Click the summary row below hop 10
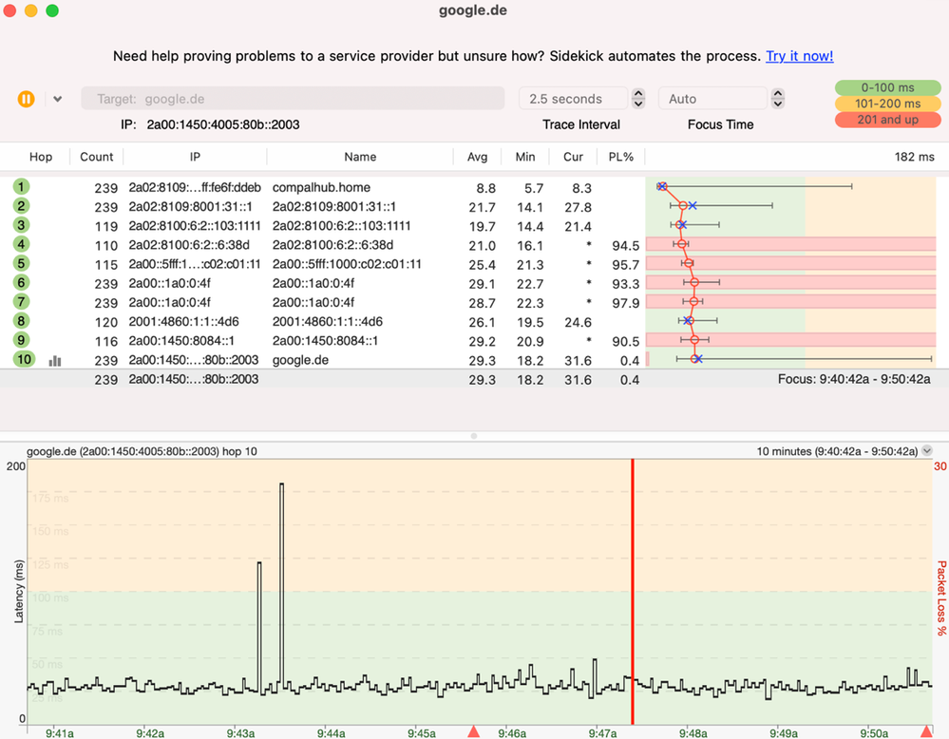This screenshot has height=739, width=949. coord(475,379)
